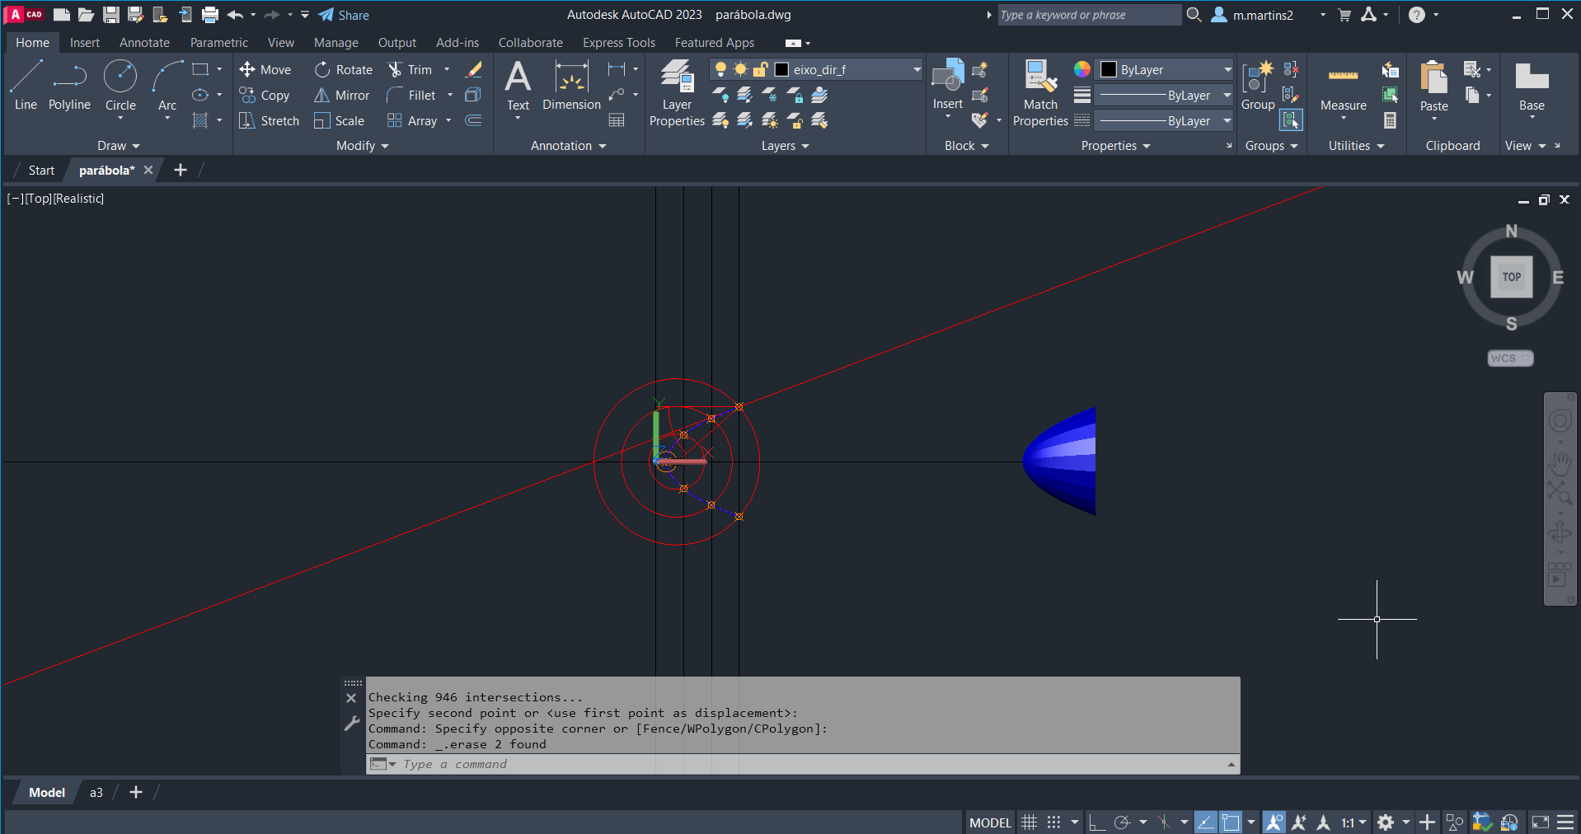
Task: Open the ByLayer object color dropdown
Action: 1227,70
